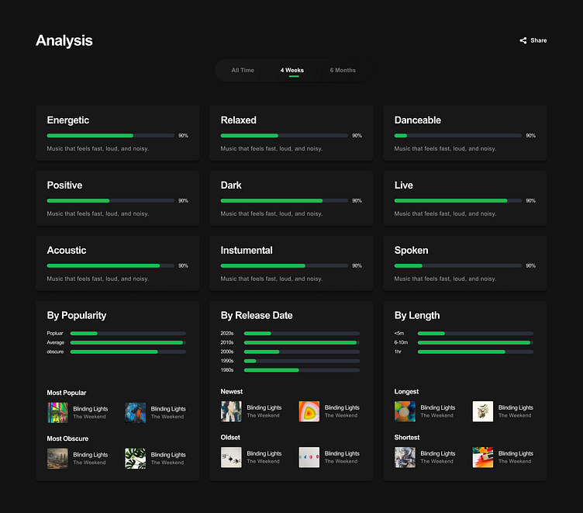
Task: Click the Danceable progress bar
Action: click(x=458, y=136)
